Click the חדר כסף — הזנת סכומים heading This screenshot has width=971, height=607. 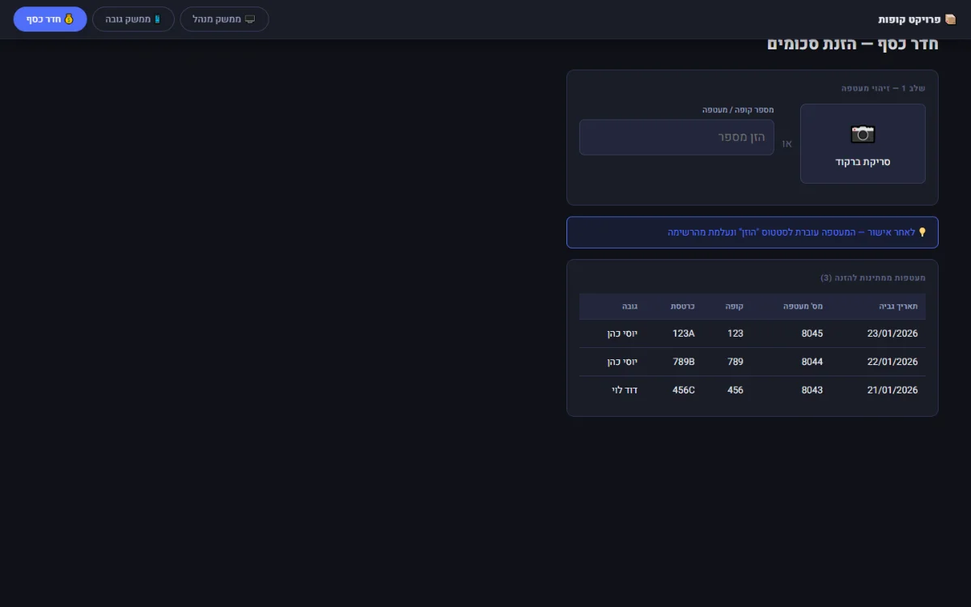[853, 44]
